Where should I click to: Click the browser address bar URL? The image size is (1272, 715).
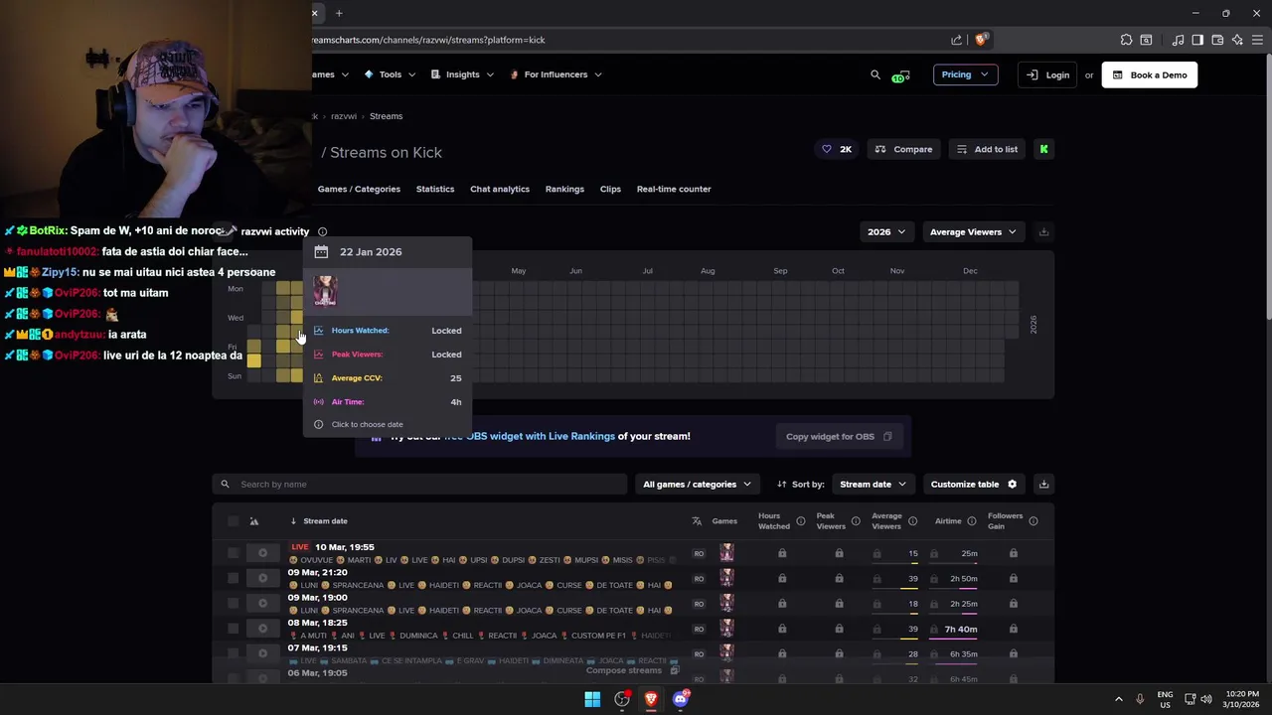pyautogui.click(x=428, y=40)
